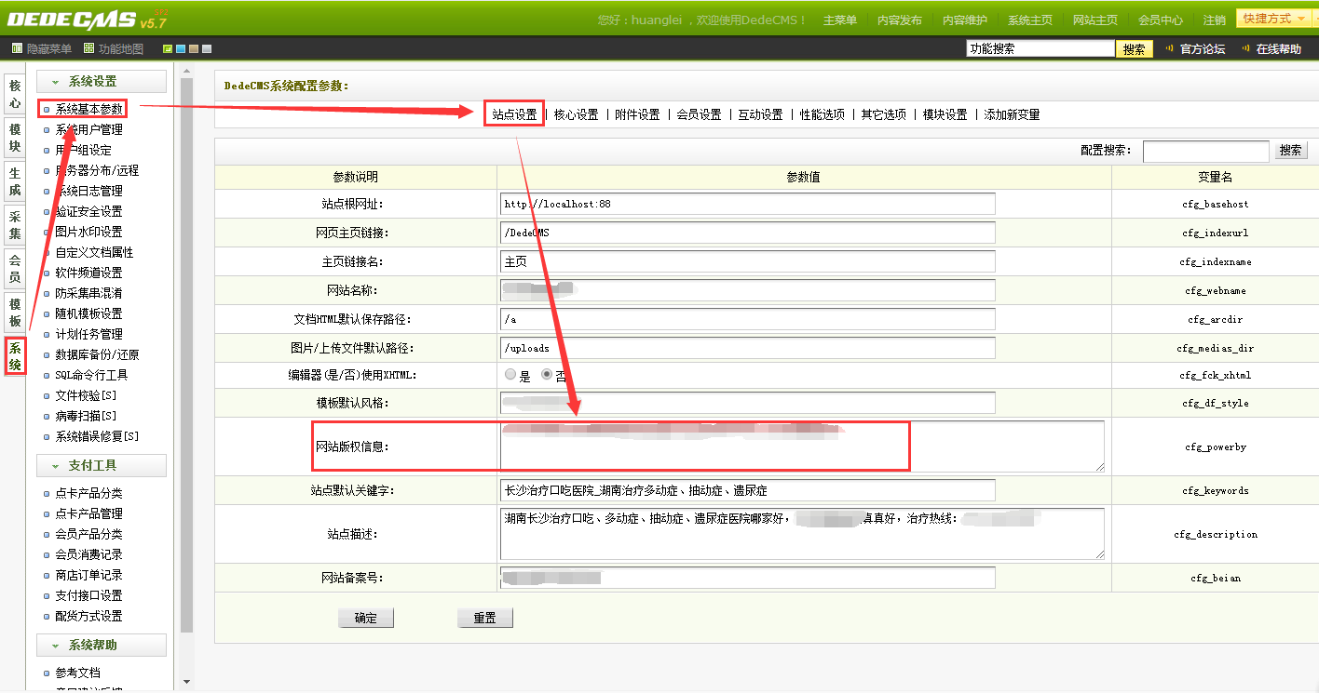Open the 模块设置 config tab
1319x693 pixels.
tap(945, 114)
